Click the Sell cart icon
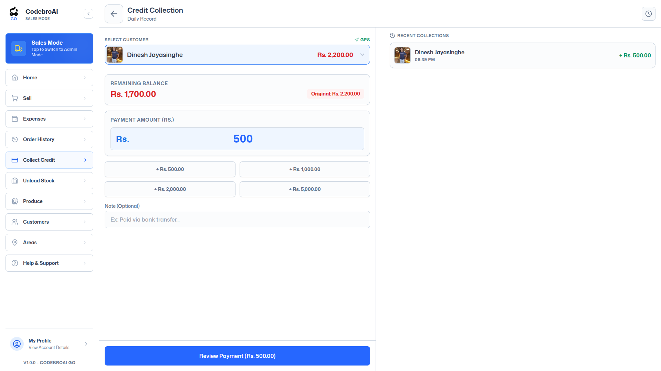Image resolution: width=661 pixels, height=371 pixels. (x=15, y=98)
